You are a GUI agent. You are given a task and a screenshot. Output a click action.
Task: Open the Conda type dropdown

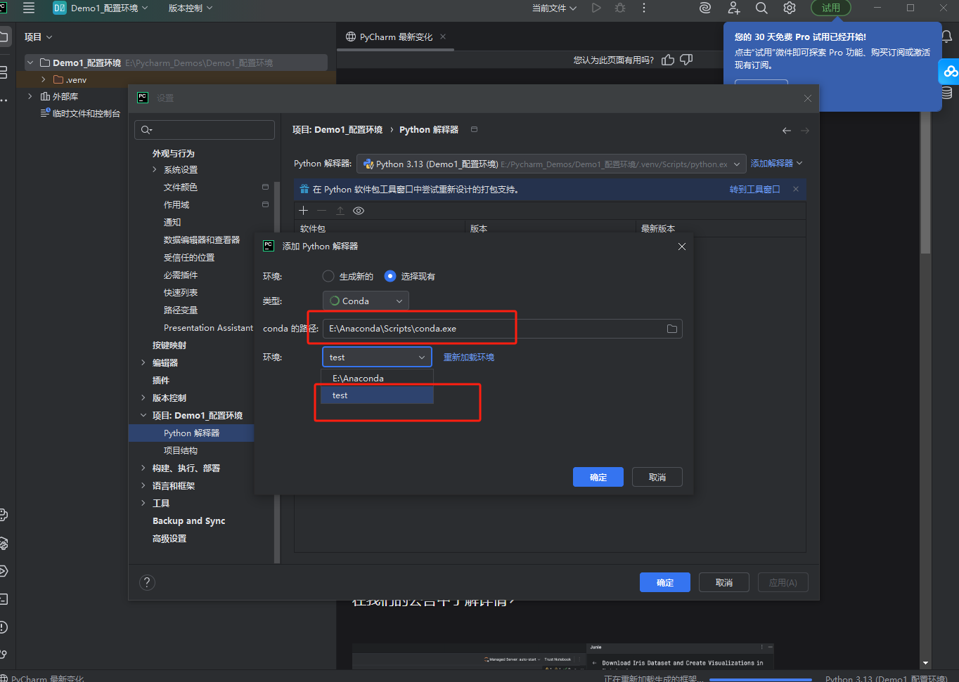pos(366,301)
